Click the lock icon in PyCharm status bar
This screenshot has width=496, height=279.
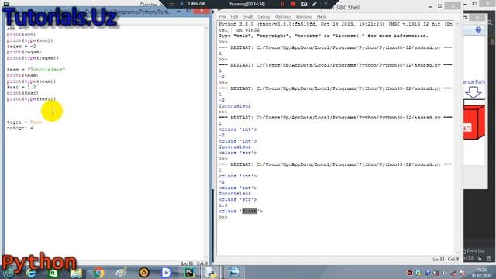pos(480,258)
